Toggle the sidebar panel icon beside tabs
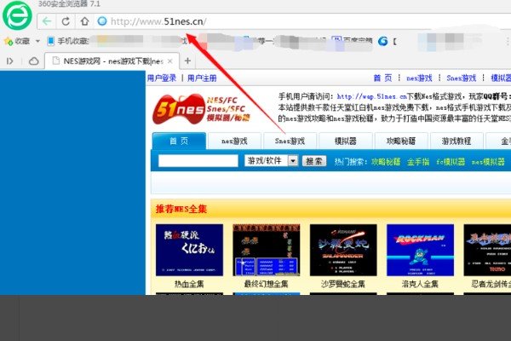This screenshot has height=341, width=511. 9,61
